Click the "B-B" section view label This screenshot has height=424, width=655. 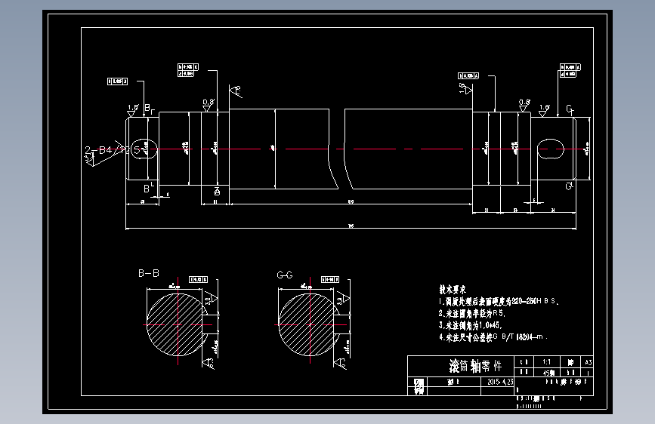[x=149, y=273]
